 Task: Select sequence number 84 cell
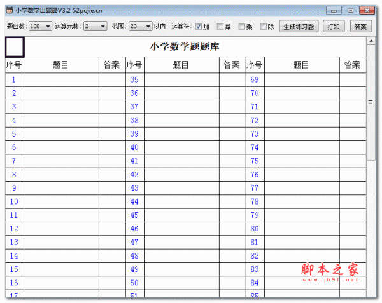255,283
